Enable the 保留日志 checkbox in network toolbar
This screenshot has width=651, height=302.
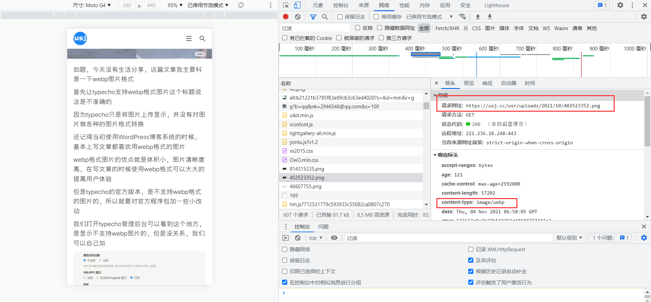pos(340,17)
